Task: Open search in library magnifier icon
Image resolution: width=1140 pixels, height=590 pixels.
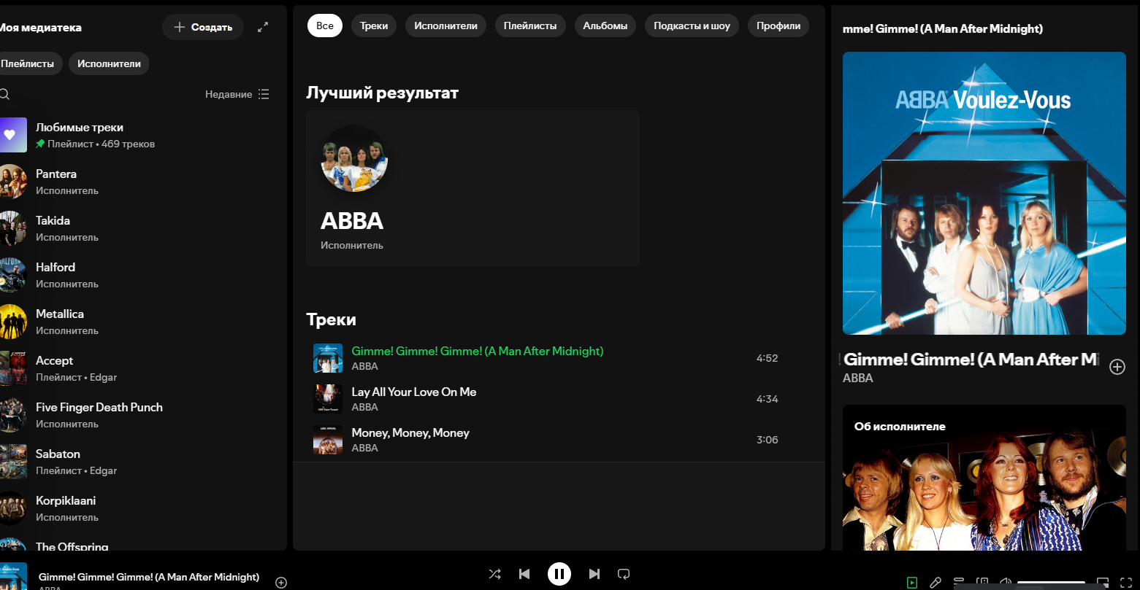Action: coord(4,94)
